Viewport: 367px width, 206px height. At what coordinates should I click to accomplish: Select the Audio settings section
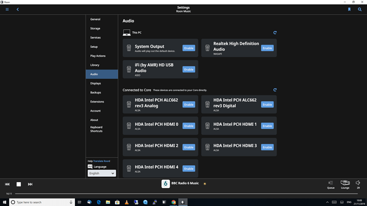pyautogui.click(x=102, y=74)
